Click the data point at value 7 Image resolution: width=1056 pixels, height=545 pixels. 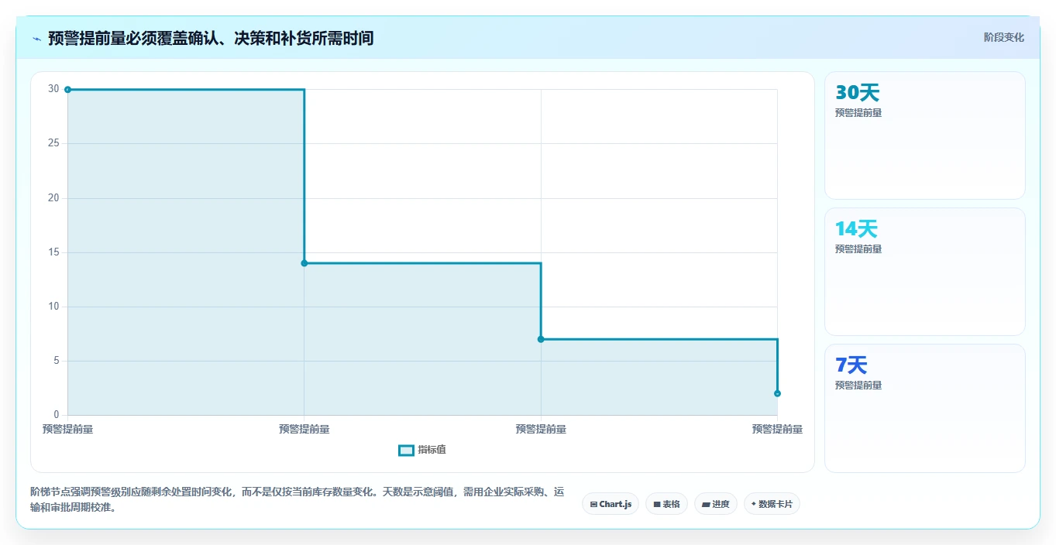click(541, 339)
